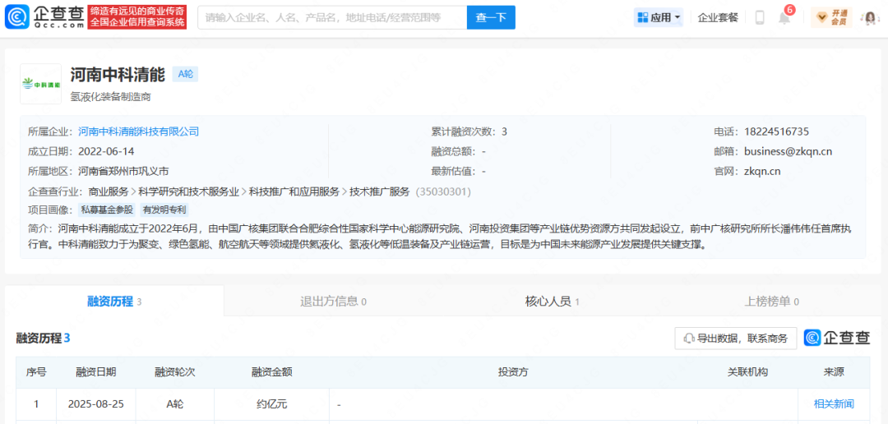The width and height of the screenshot is (888, 424).
Task: Click the 河南中科清能 company logo thumbnail
Action: click(41, 84)
